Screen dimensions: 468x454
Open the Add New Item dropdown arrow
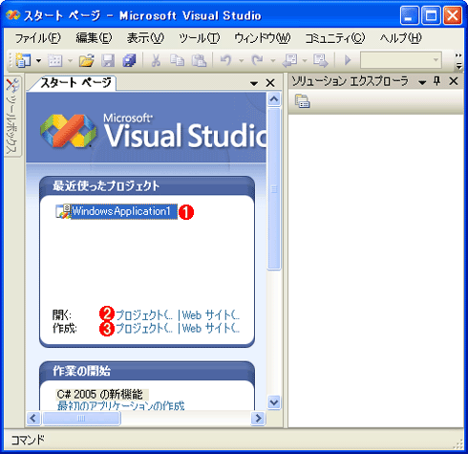point(70,60)
